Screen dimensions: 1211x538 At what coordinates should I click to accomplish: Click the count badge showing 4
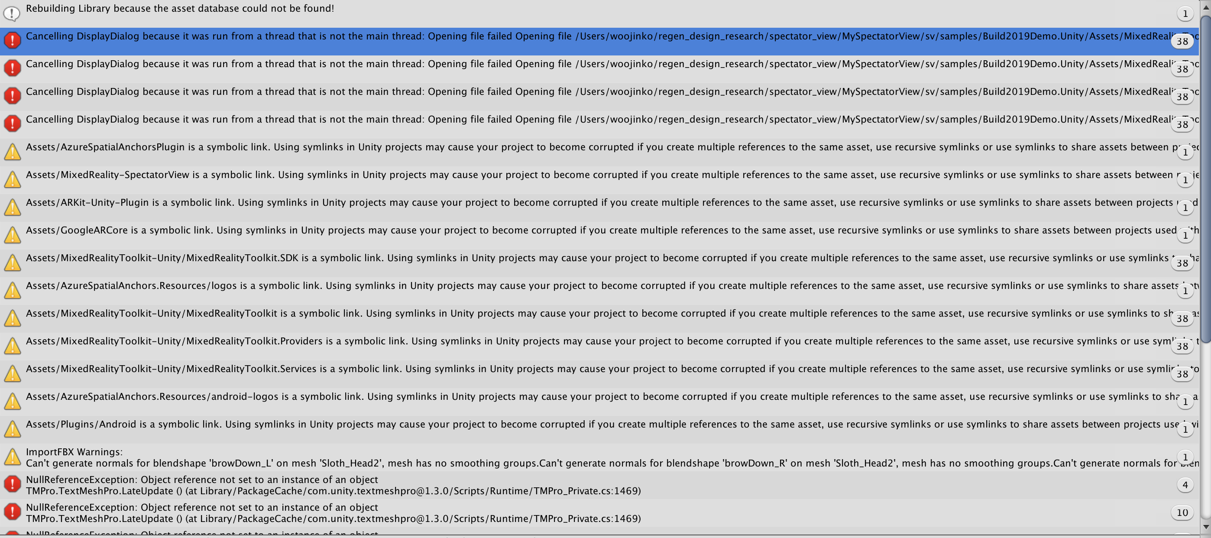pos(1185,485)
